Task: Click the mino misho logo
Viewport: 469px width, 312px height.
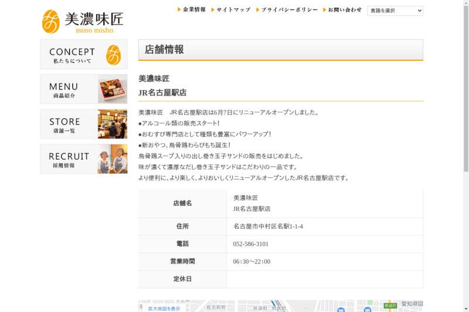Action: tap(83, 21)
